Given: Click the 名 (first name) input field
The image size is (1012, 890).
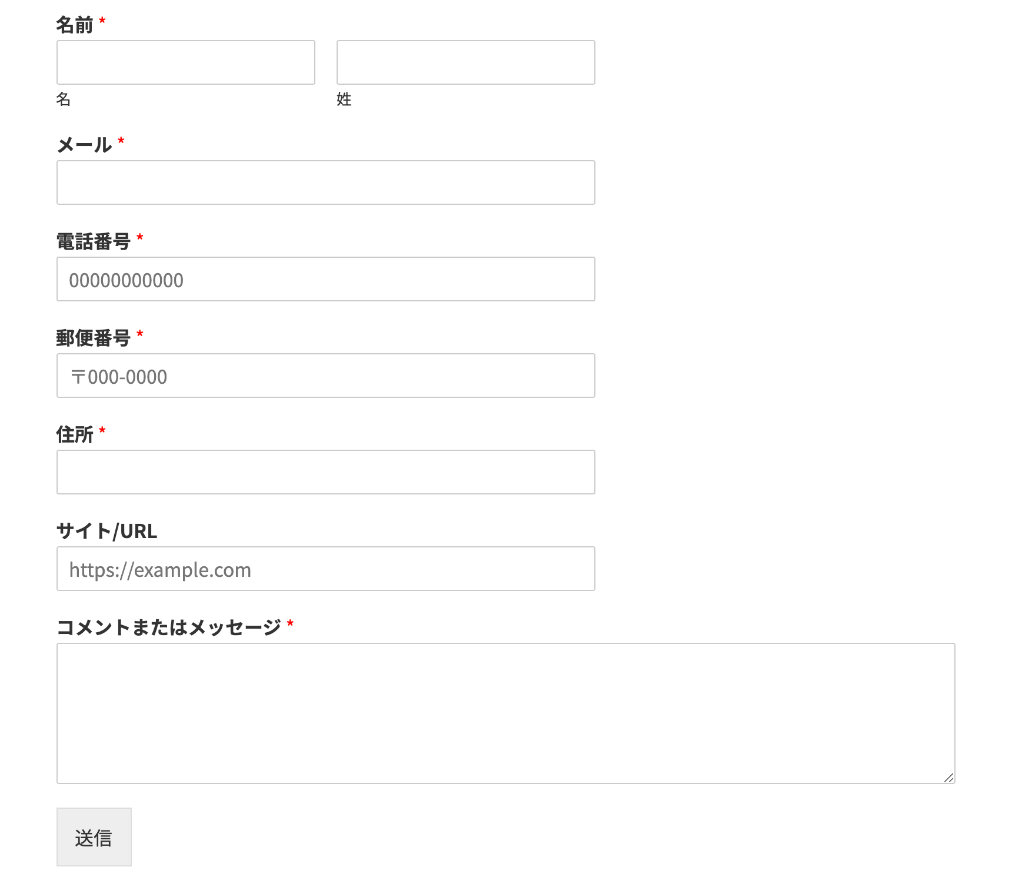Looking at the screenshot, I should (x=185, y=62).
